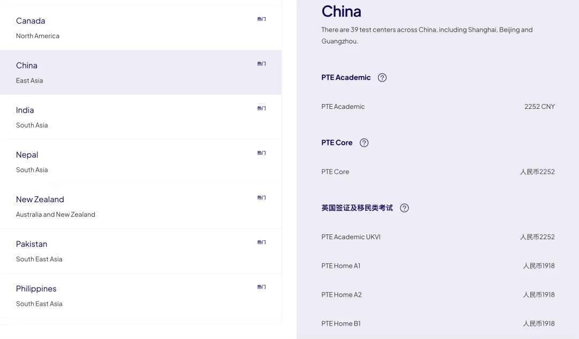Image resolution: width=579 pixels, height=339 pixels.
Task: Click the 热门 badge on India row
Action: (262, 108)
